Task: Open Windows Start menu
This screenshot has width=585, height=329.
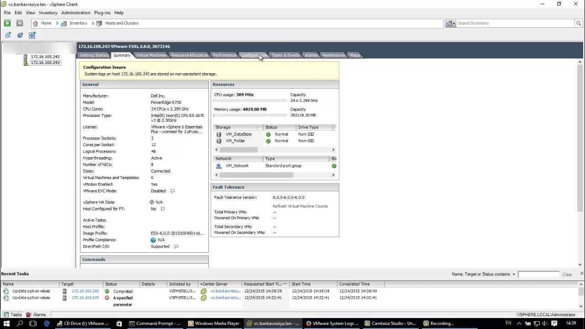Action: pos(7,324)
